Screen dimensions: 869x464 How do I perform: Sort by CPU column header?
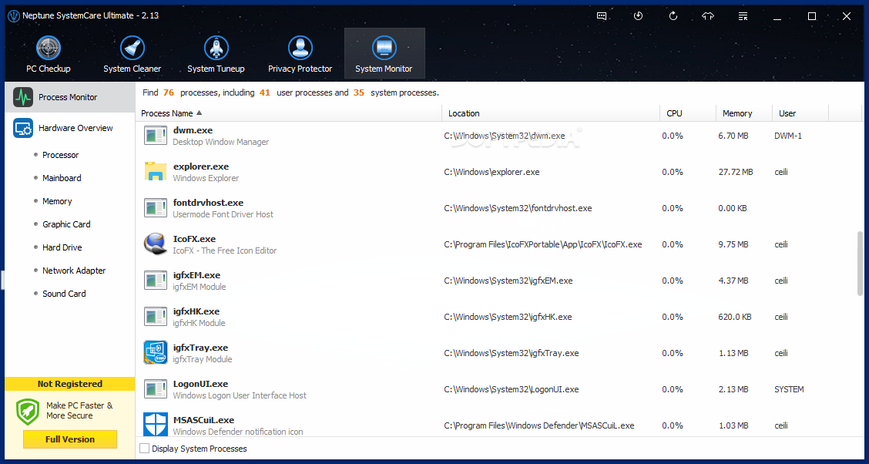688,113
